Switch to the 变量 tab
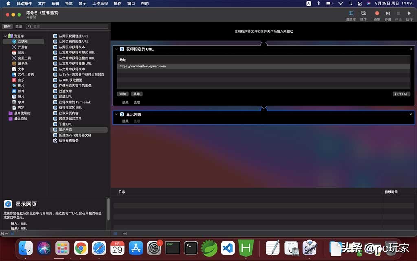 19,26
